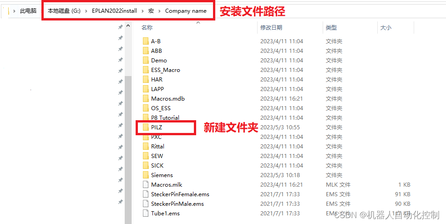Click the Siemens folder icon
The width and height of the screenshot is (446, 224).
tap(146, 175)
